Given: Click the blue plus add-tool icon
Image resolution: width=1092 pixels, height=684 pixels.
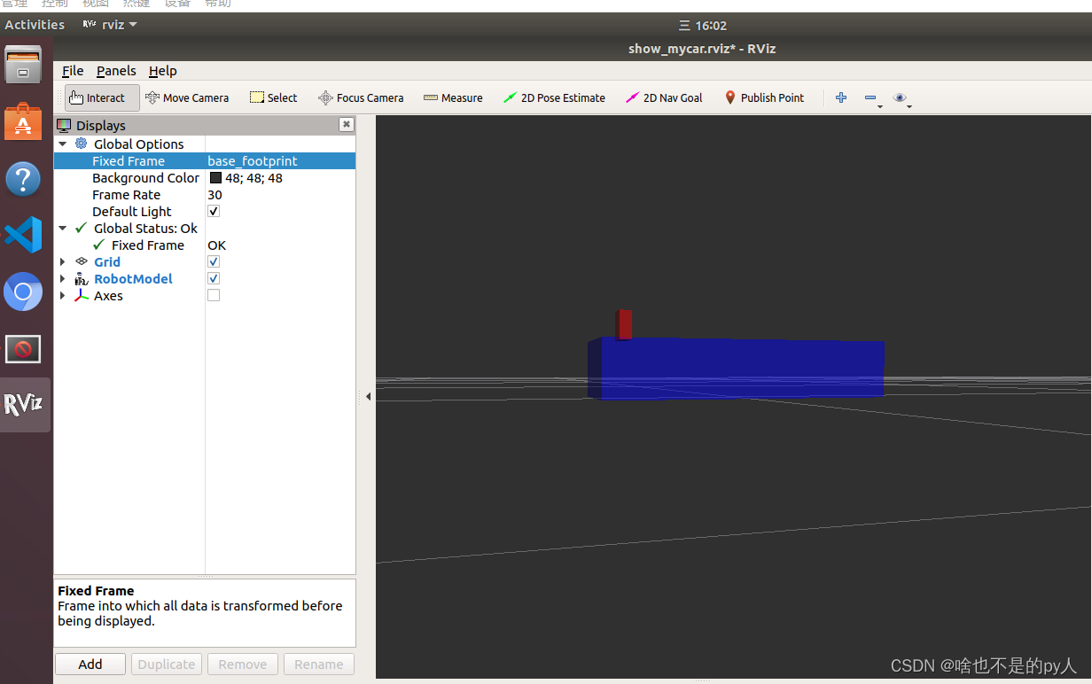Looking at the screenshot, I should [841, 97].
